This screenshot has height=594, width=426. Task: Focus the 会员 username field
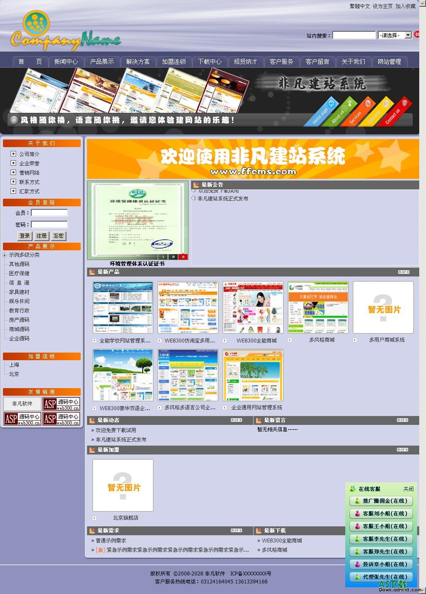(x=49, y=213)
